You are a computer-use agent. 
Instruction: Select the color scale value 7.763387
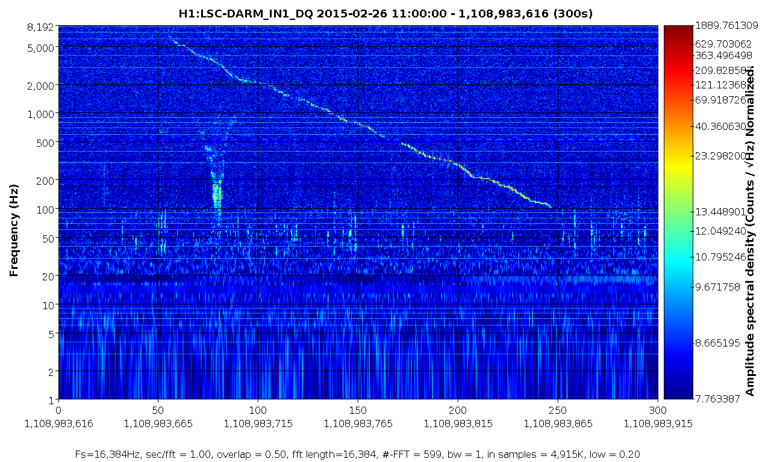point(717,399)
